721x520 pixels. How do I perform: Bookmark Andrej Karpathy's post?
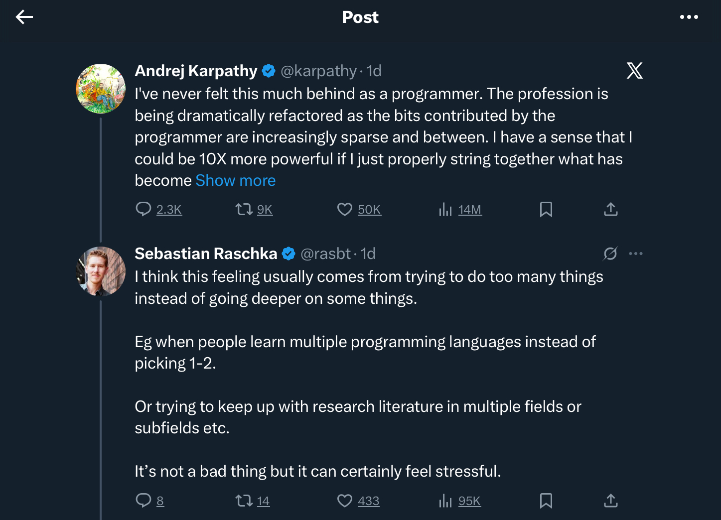pos(546,209)
